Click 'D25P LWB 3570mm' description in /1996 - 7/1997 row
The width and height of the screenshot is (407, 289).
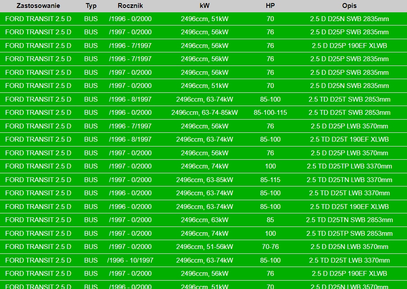(x=349, y=126)
